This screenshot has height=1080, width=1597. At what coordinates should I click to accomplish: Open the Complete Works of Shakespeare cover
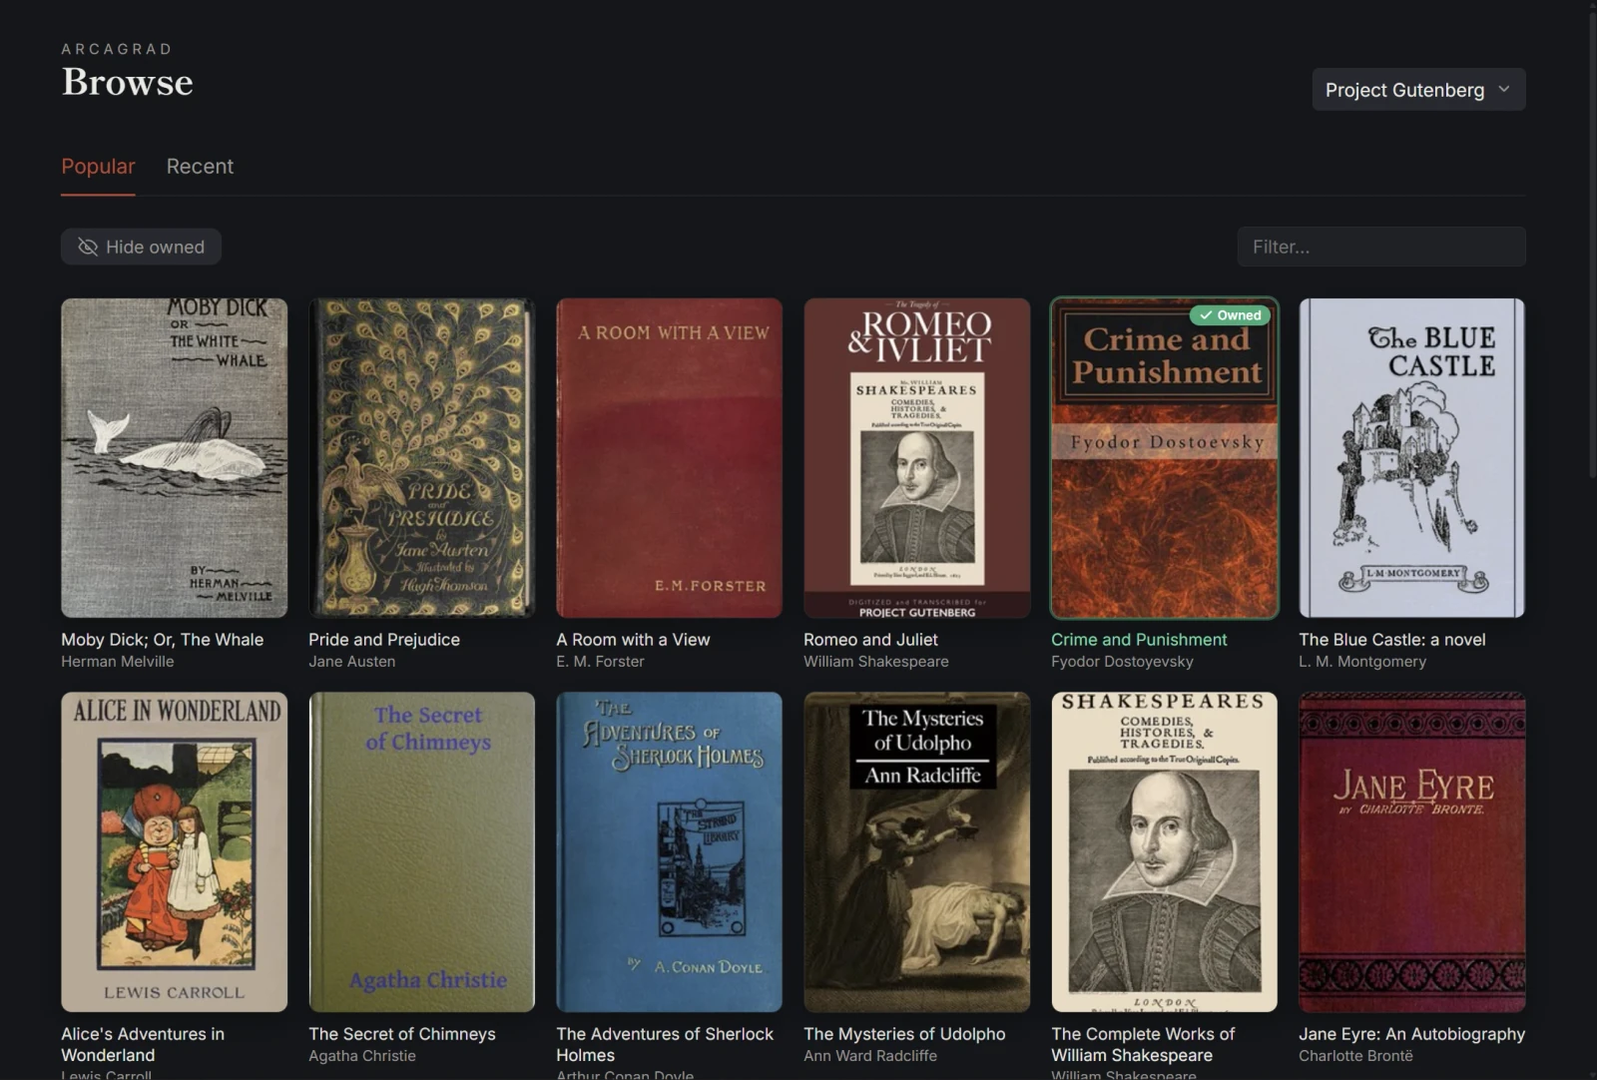coord(1164,852)
